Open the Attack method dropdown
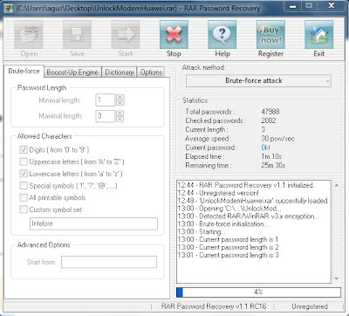The height and width of the screenshot is (316, 349). (x=258, y=80)
